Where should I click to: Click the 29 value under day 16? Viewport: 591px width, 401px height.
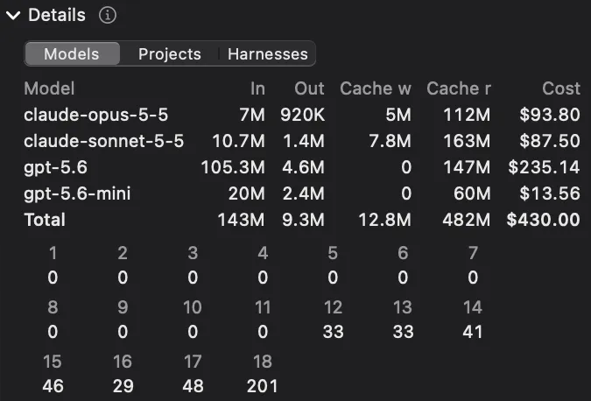pyautogui.click(x=123, y=386)
